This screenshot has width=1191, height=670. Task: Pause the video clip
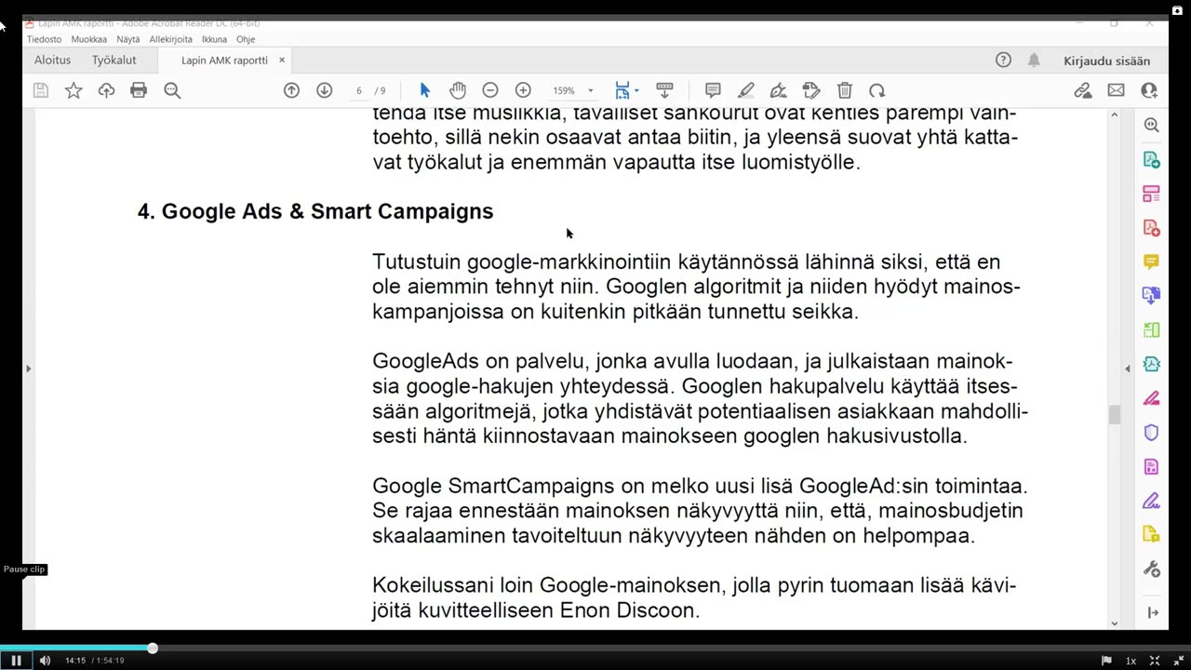[16, 661]
